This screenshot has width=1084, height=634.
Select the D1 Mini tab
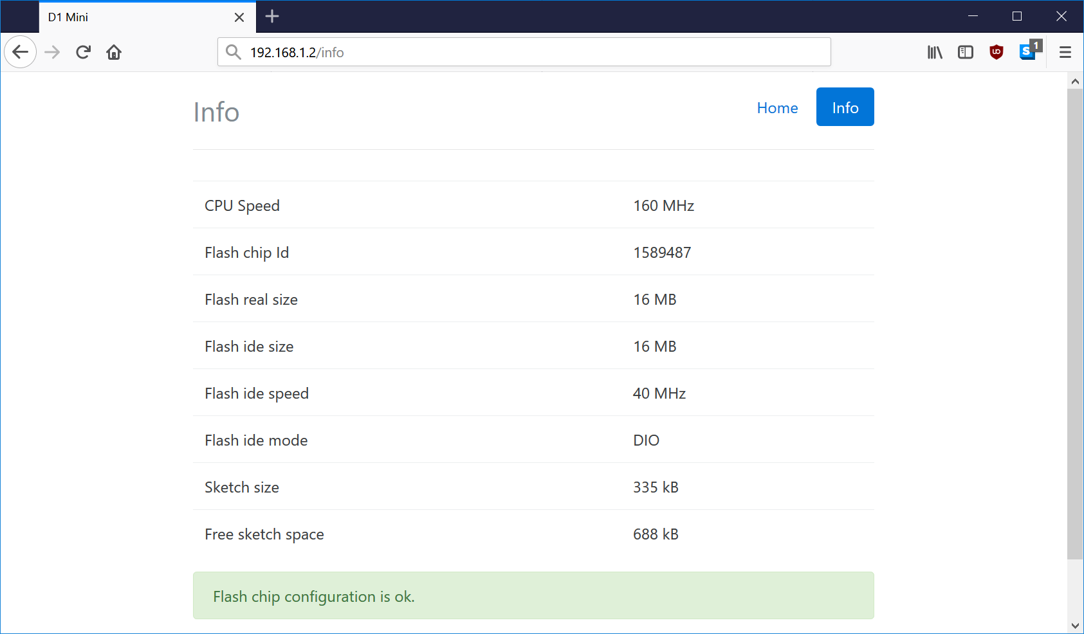147,17
